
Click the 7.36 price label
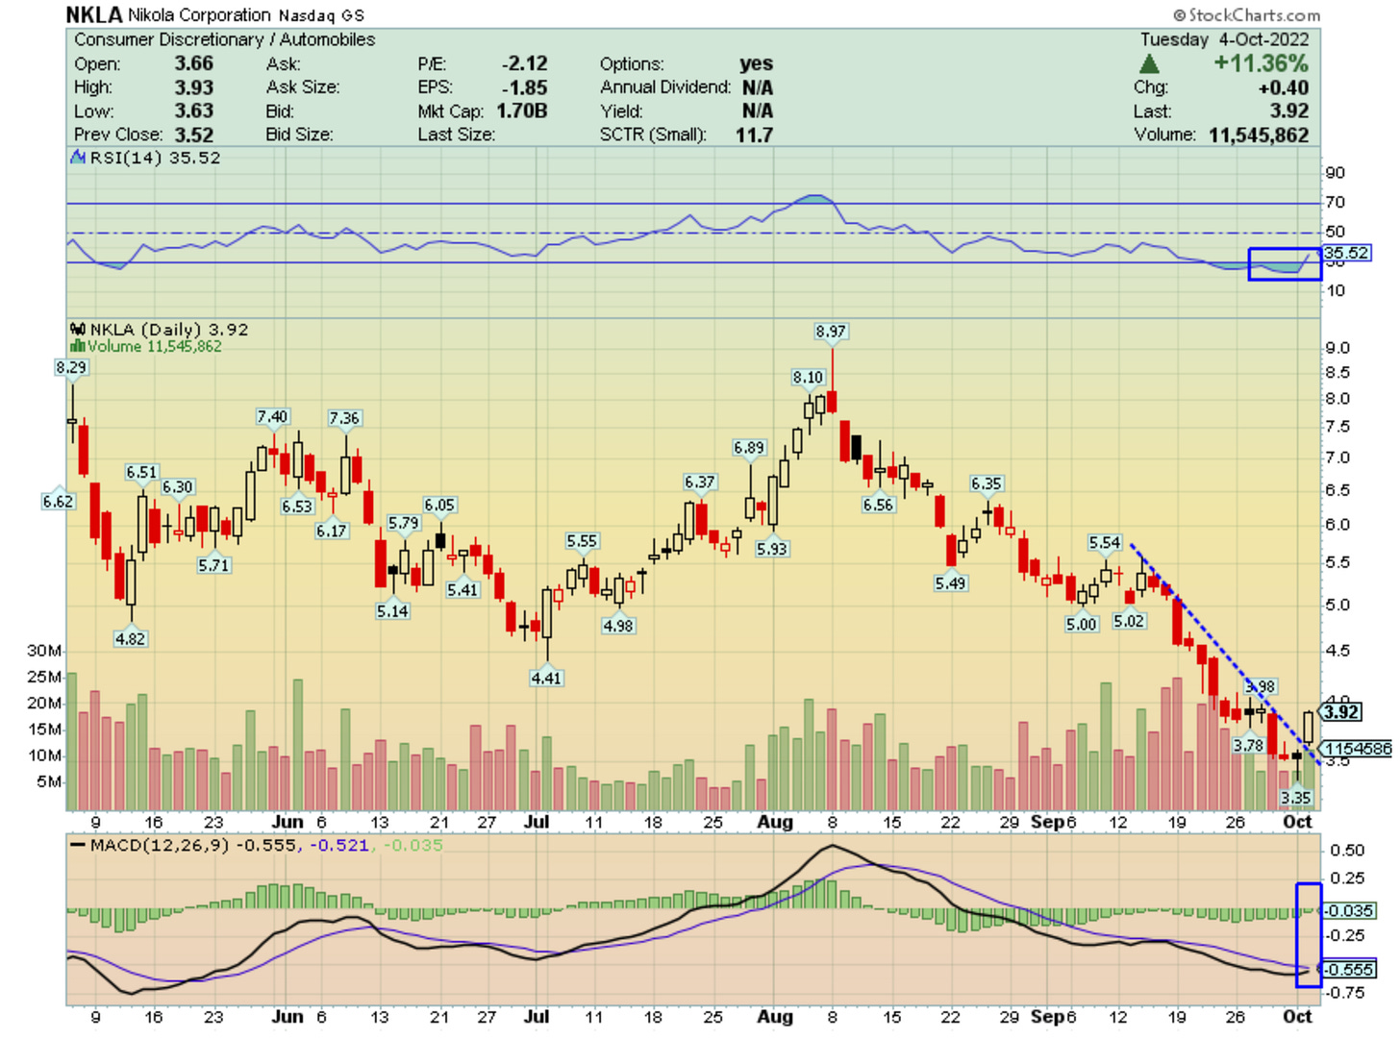(344, 418)
